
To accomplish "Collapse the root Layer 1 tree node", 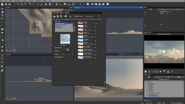I will point(145,81).
